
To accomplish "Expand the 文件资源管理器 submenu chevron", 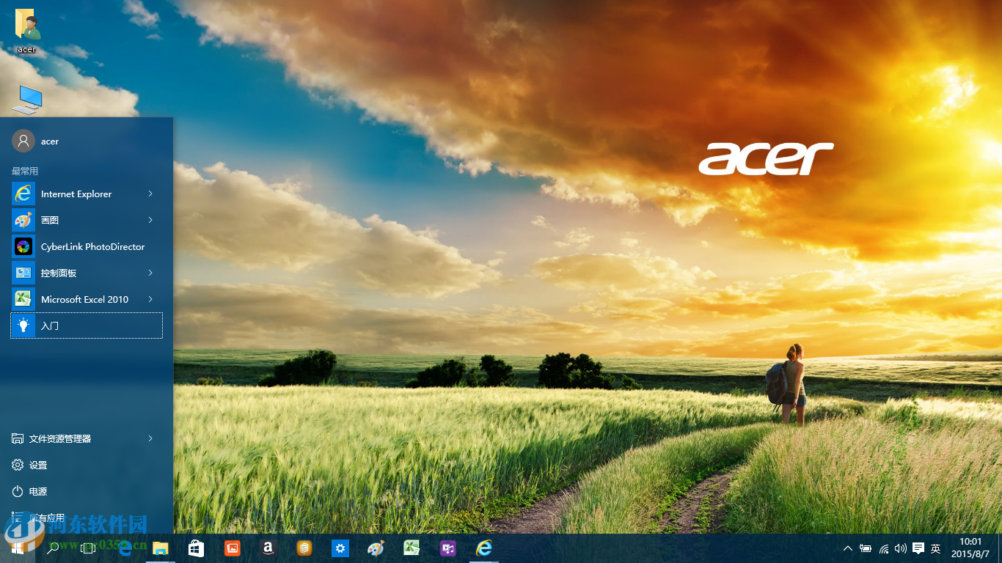I will pos(150,438).
